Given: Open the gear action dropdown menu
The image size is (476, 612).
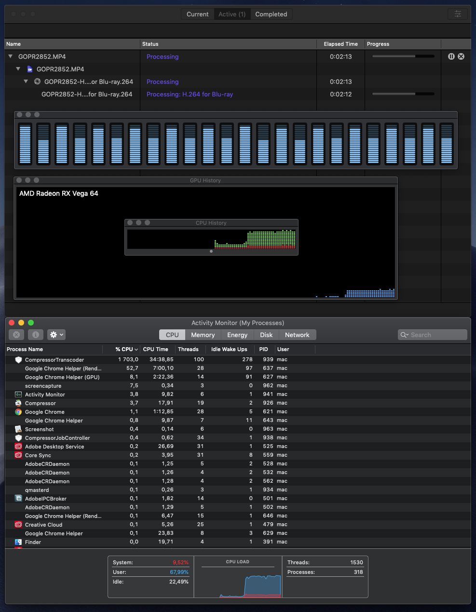Looking at the screenshot, I should coord(56,335).
